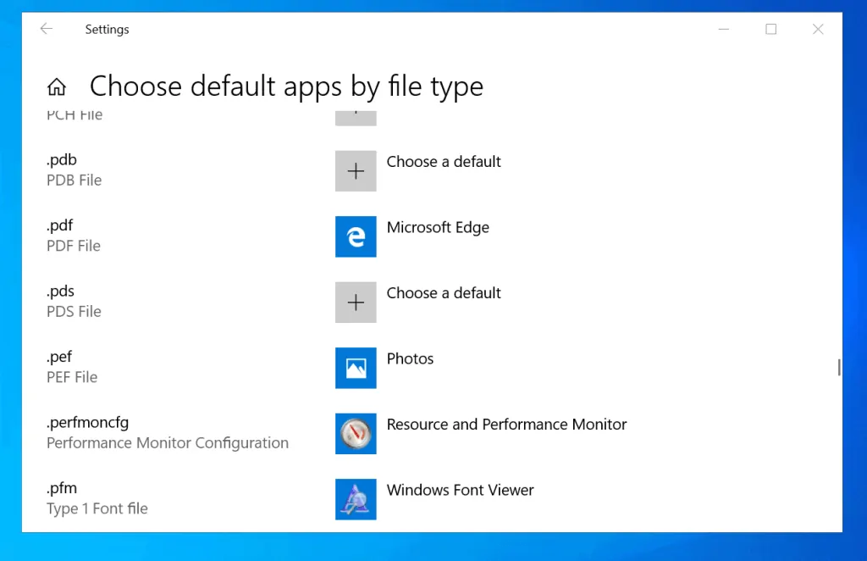Maximize the Settings window
Screen dimensions: 867x561
pos(770,29)
